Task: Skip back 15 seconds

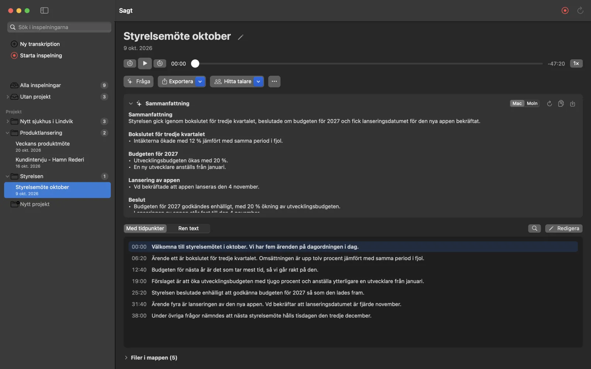Action: click(x=130, y=63)
